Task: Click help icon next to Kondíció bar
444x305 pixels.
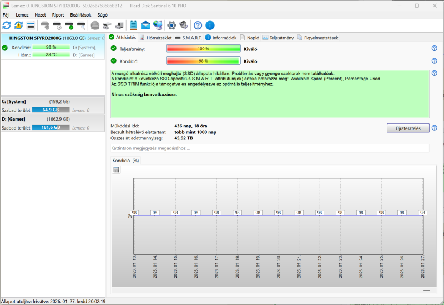Action: click(435, 61)
